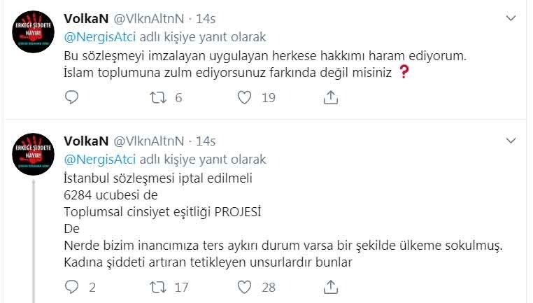
Task: Click the VolkaN display name on the second tweet
Action: 85,141
